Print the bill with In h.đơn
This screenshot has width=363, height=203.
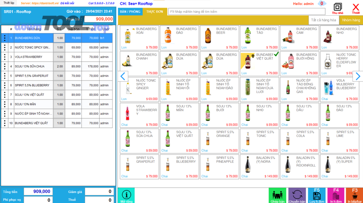336,195
